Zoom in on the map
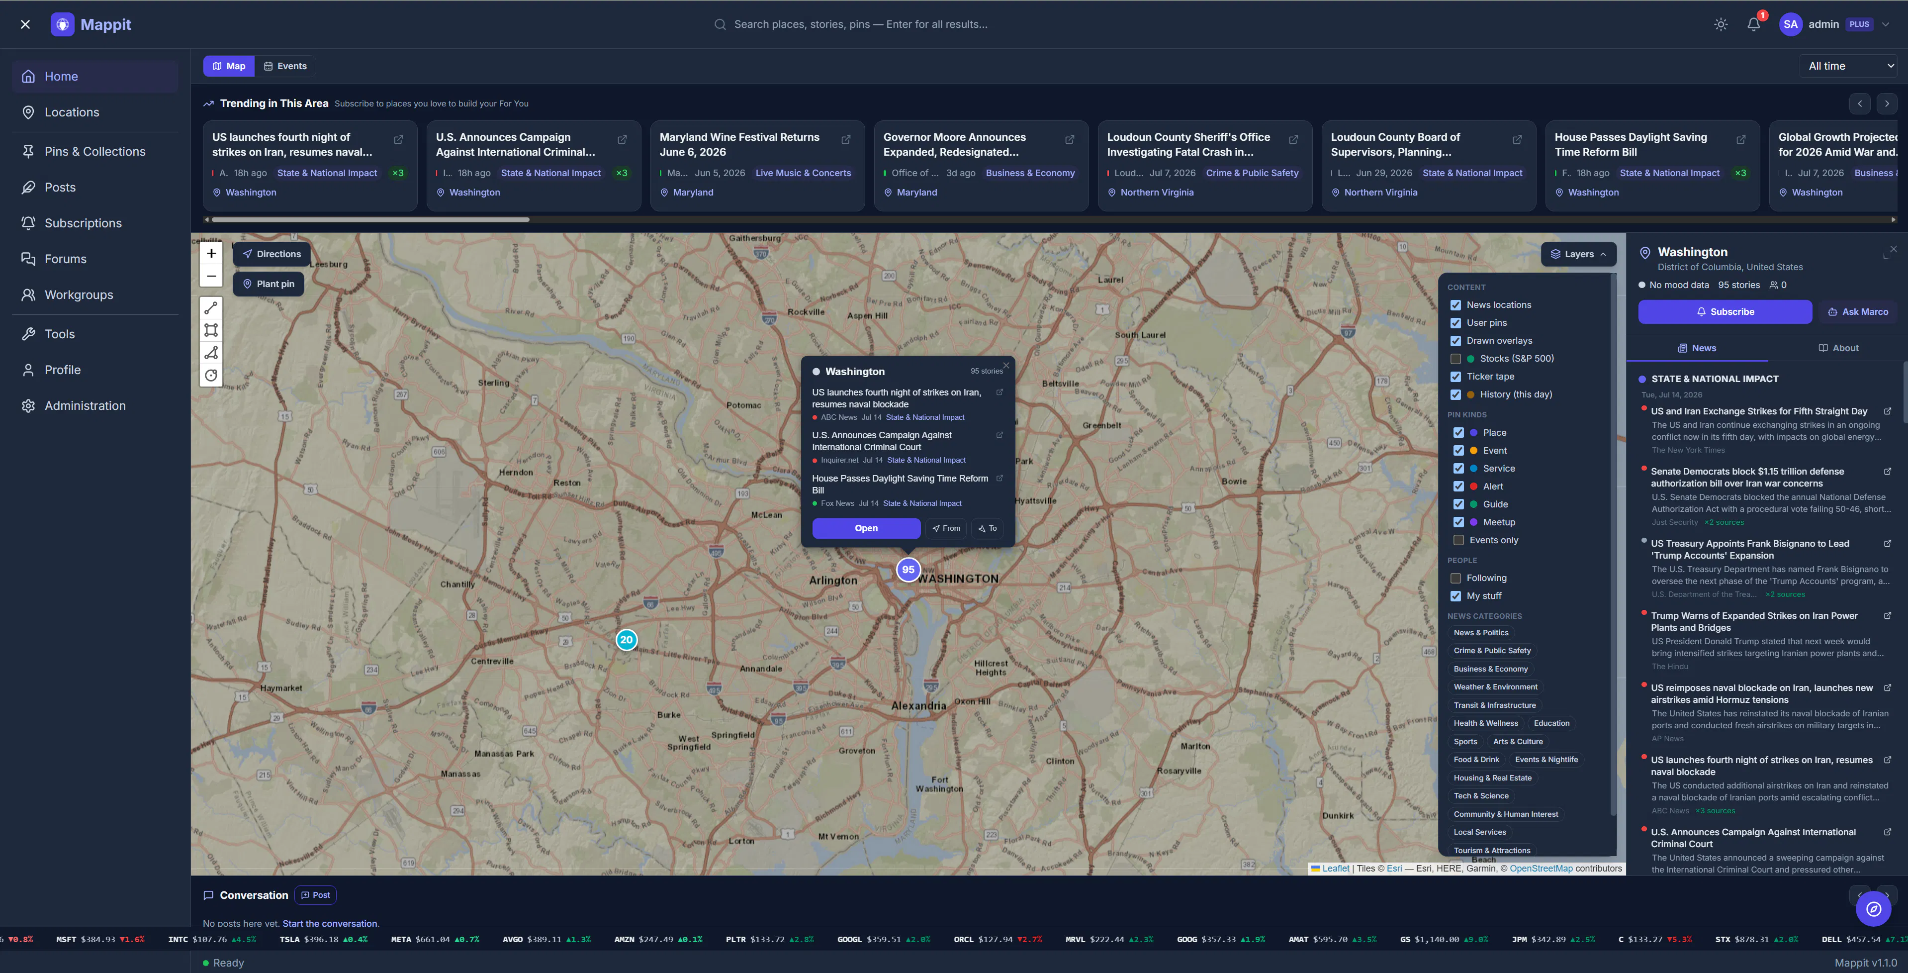The width and height of the screenshot is (1908, 973). pyautogui.click(x=211, y=253)
